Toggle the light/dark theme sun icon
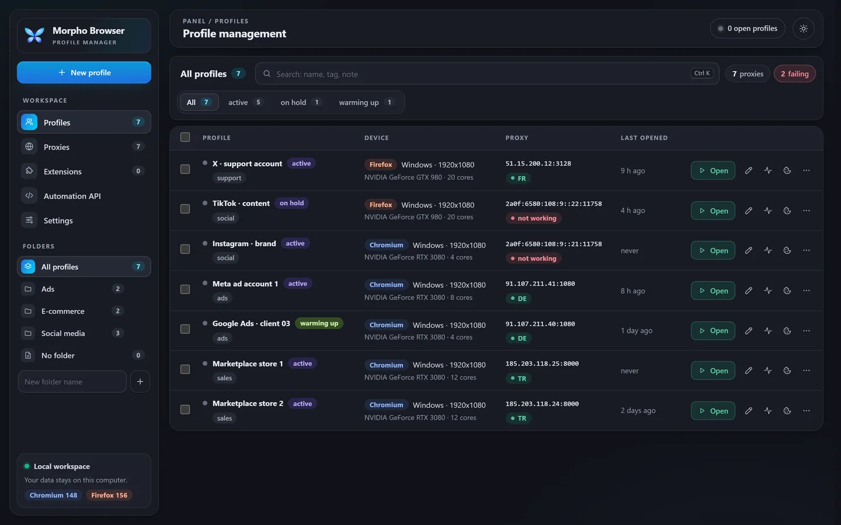Viewport: 841px width, 525px height. (x=804, y=29)
